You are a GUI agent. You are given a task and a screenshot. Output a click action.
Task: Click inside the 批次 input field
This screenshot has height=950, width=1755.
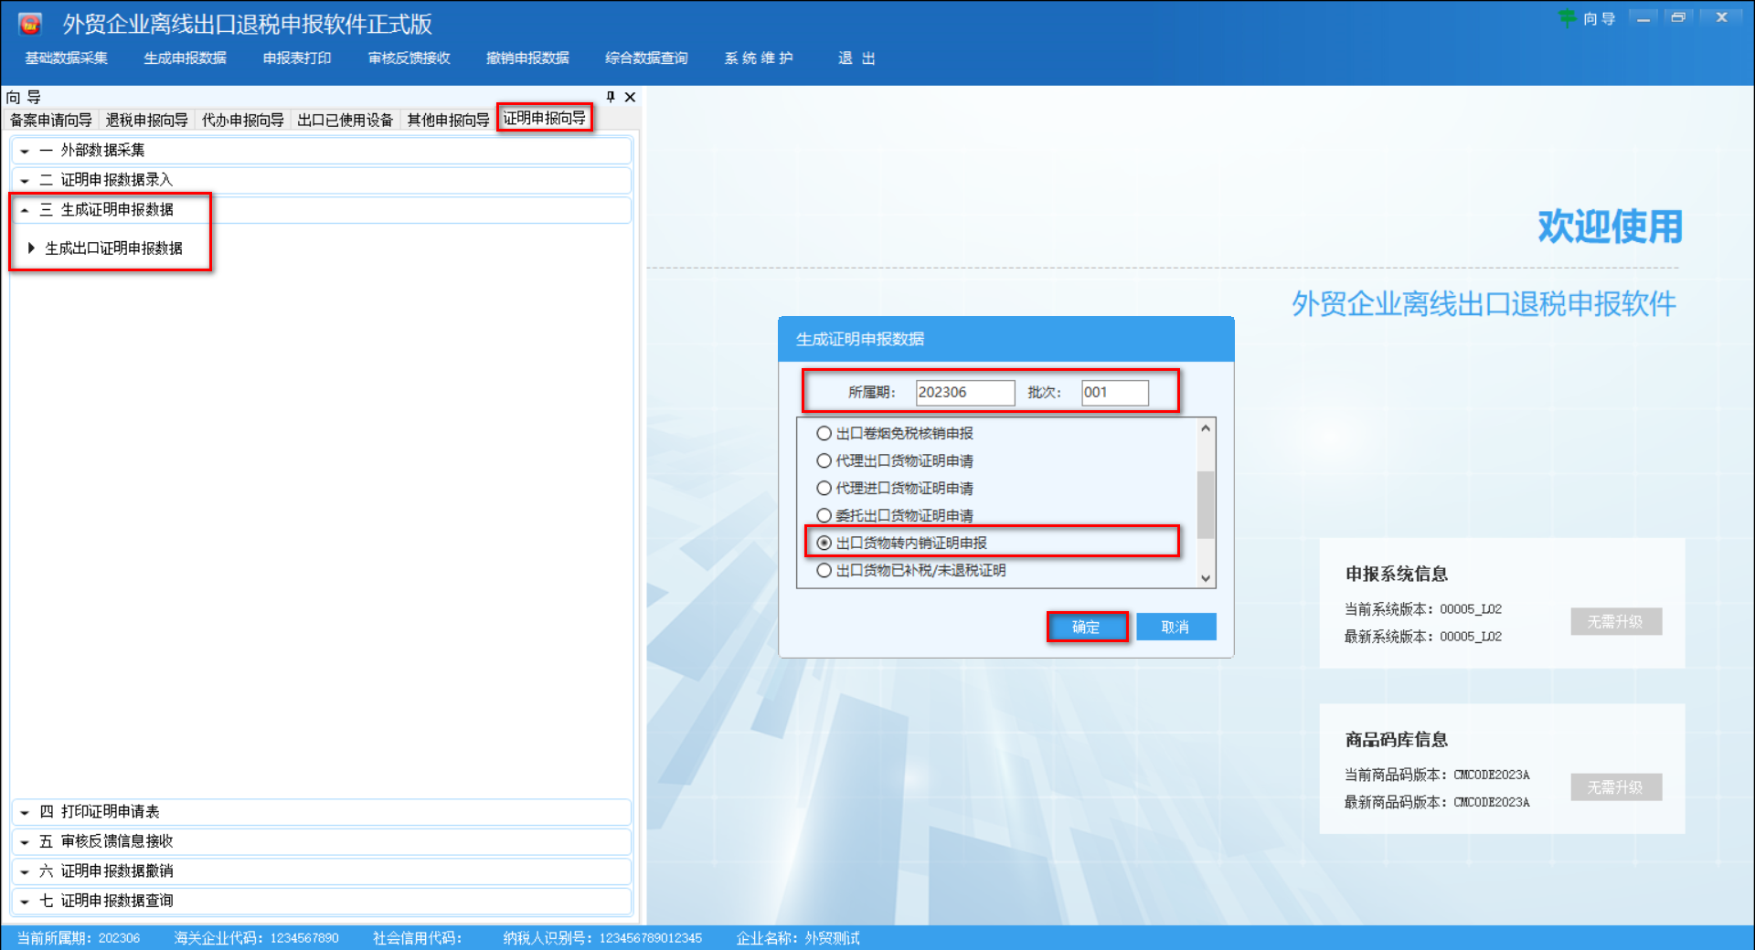[1113, 393]
